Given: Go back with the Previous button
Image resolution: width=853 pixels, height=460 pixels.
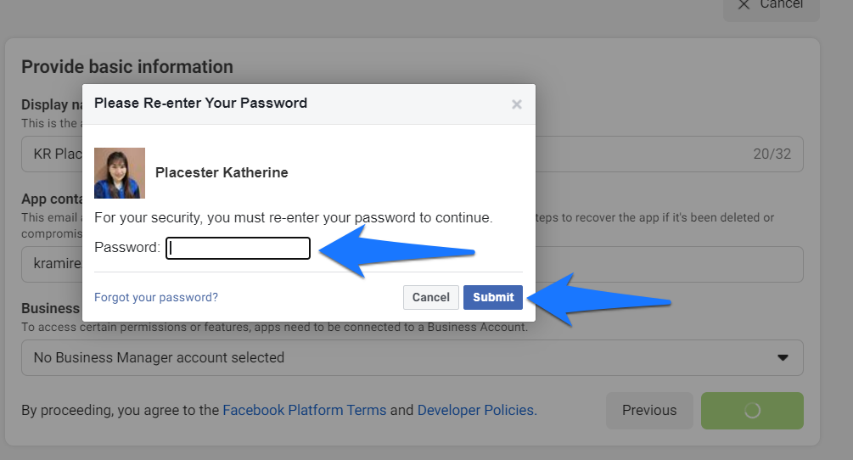Looking at the screenshot, I should click(x=649, y=411).
